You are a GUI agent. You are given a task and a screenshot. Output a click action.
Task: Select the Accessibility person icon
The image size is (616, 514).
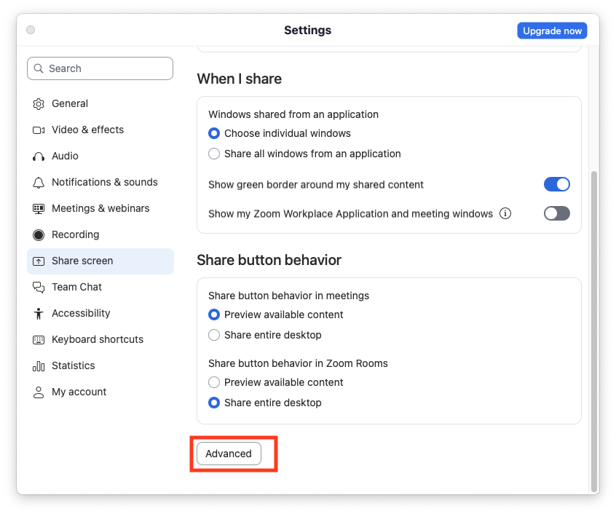(x=38, y=313)
